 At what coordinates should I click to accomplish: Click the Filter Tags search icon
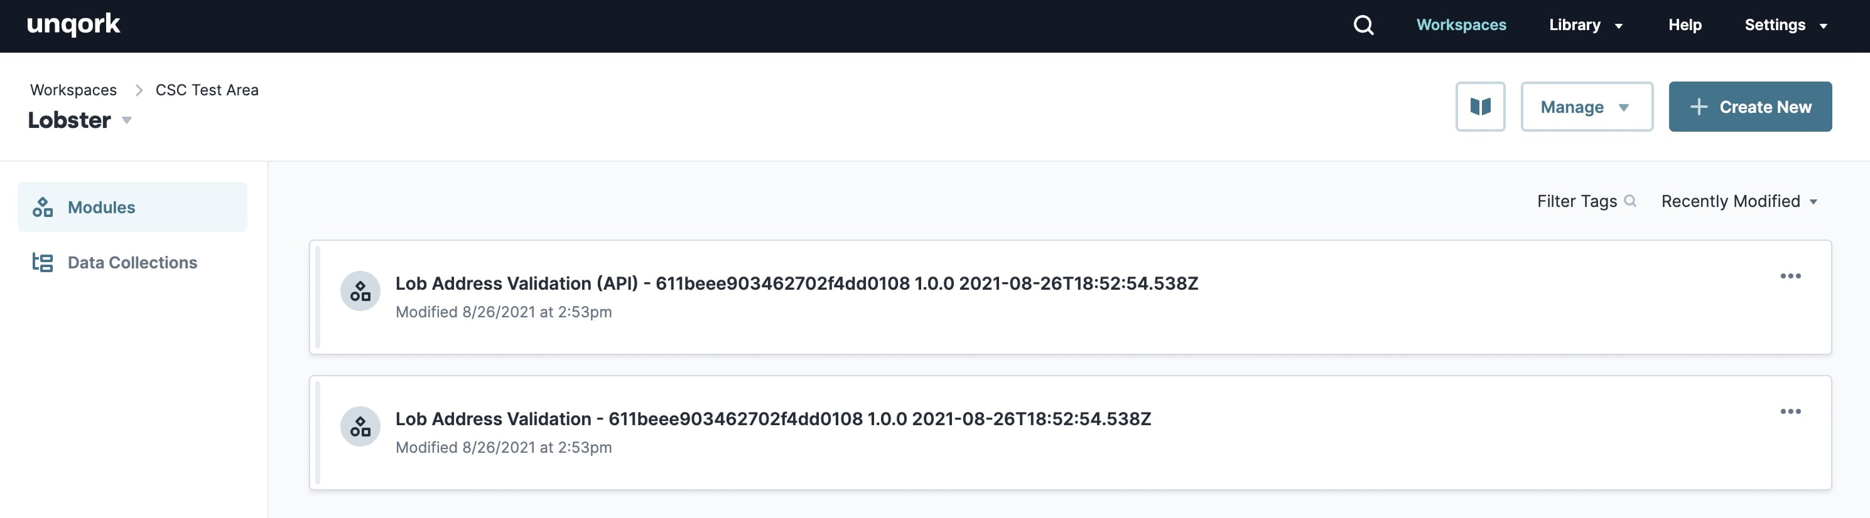1629,201
